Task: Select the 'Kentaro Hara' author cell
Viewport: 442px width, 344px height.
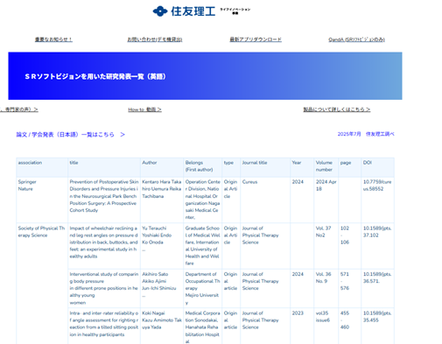Action: tap(162, 200)
